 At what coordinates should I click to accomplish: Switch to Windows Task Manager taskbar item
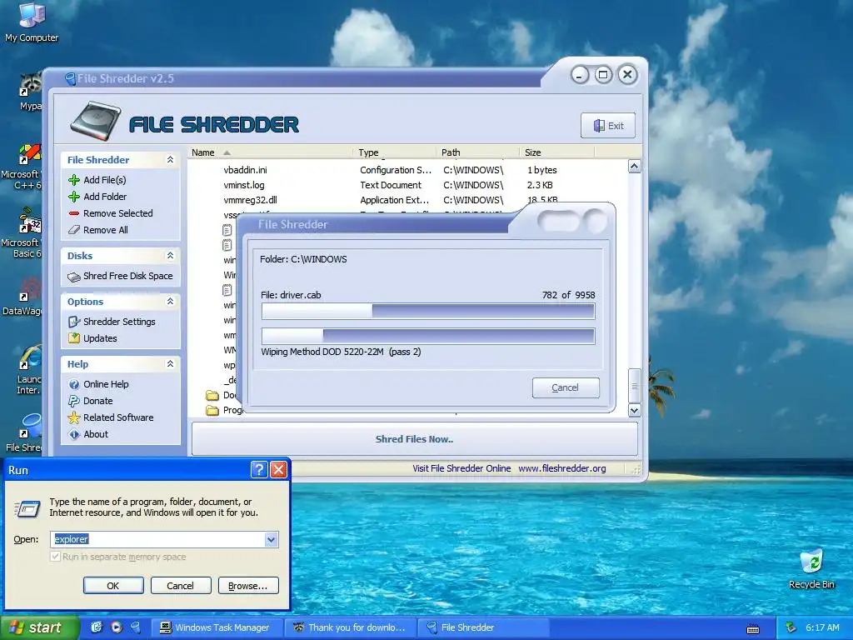(217, 627)
